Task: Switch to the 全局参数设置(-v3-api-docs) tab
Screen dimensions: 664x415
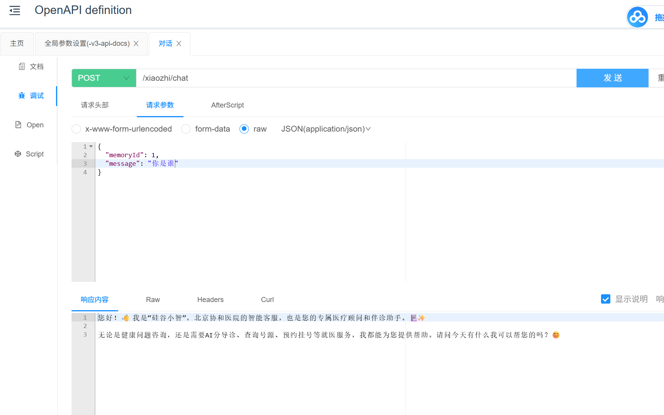Action: coord(87,43)
